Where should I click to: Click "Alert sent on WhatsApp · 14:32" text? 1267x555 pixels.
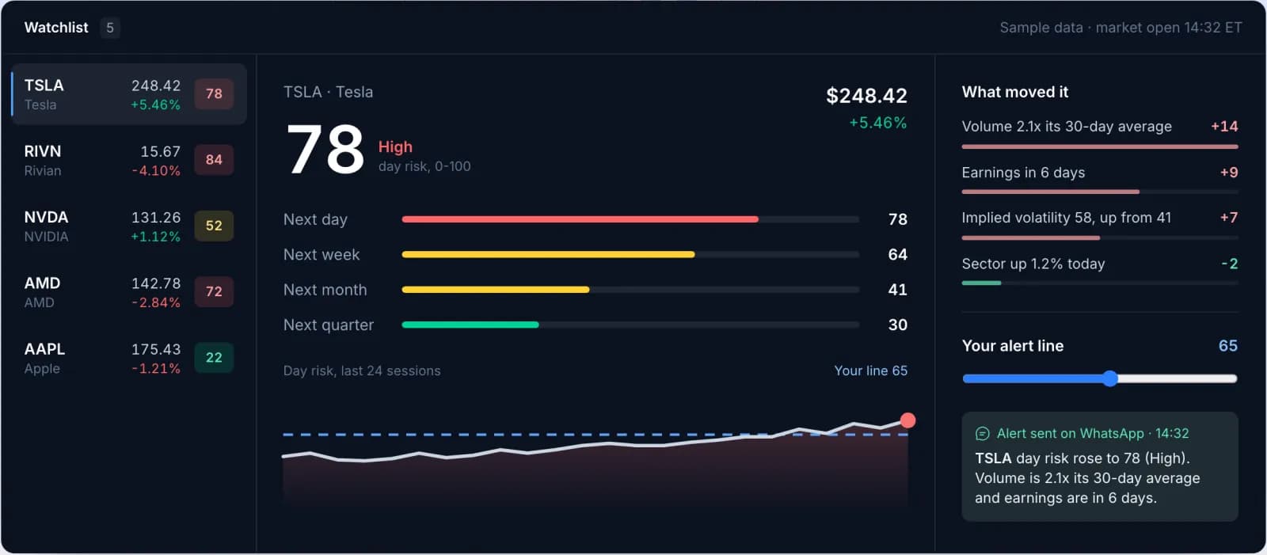[x=1093, y=434]
